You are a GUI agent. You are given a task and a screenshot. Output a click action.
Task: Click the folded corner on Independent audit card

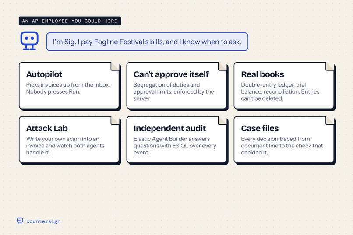(x=222, y=120)
